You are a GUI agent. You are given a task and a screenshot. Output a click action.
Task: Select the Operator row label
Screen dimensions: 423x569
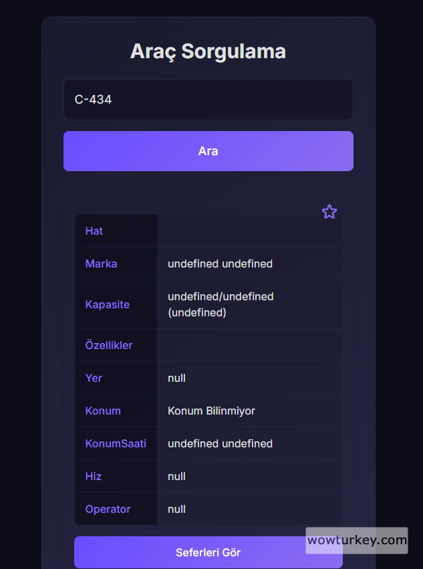tap(108, 509)
